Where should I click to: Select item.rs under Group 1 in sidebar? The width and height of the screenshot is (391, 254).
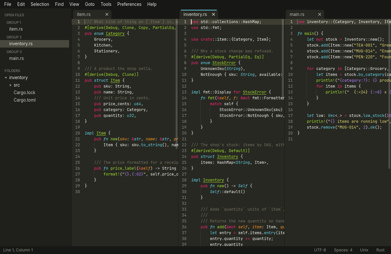pos(35,29)
